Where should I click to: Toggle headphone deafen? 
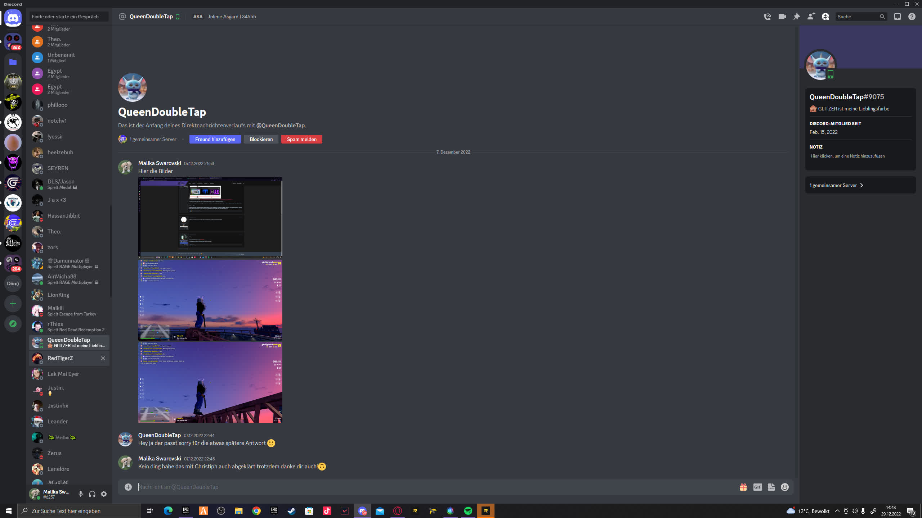(x=92, y=494)
